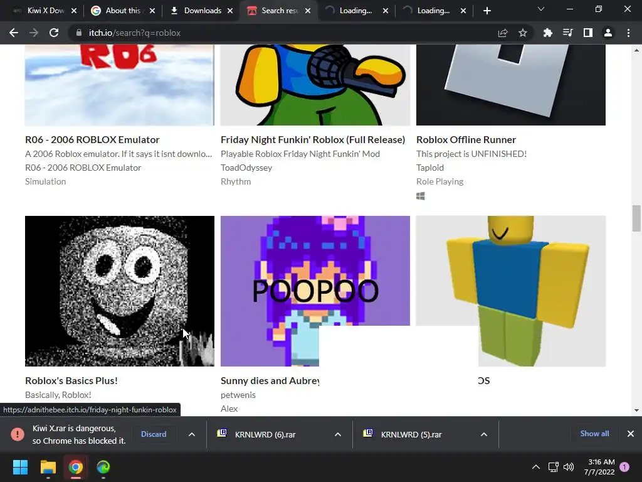Open Friday Night Funkin' Roblox thumbnail
Image resolution: width=642 pixels, height=482 pixels.
315,85
